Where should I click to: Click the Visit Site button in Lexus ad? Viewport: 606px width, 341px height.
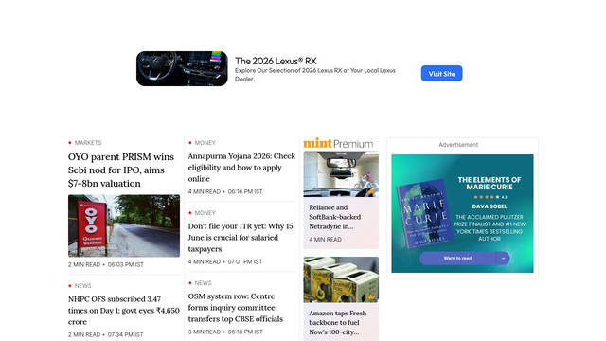[441, 74]
